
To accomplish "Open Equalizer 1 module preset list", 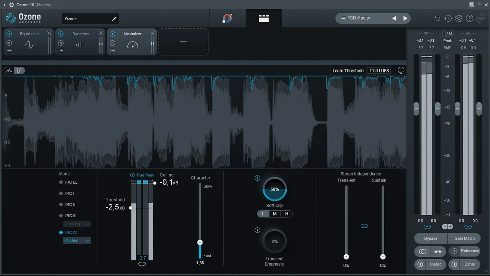I will click(x=9, y=51).
